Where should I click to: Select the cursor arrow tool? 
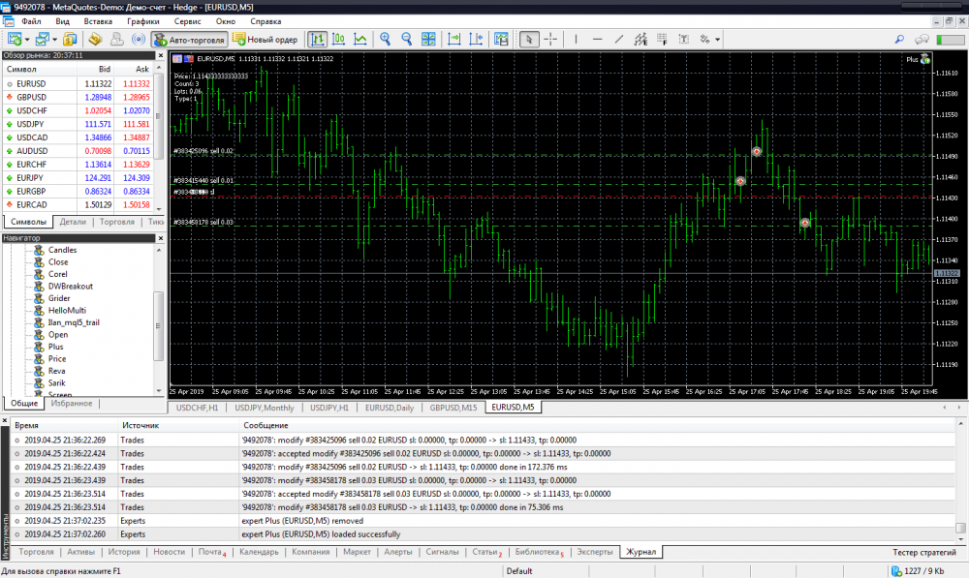528,40
